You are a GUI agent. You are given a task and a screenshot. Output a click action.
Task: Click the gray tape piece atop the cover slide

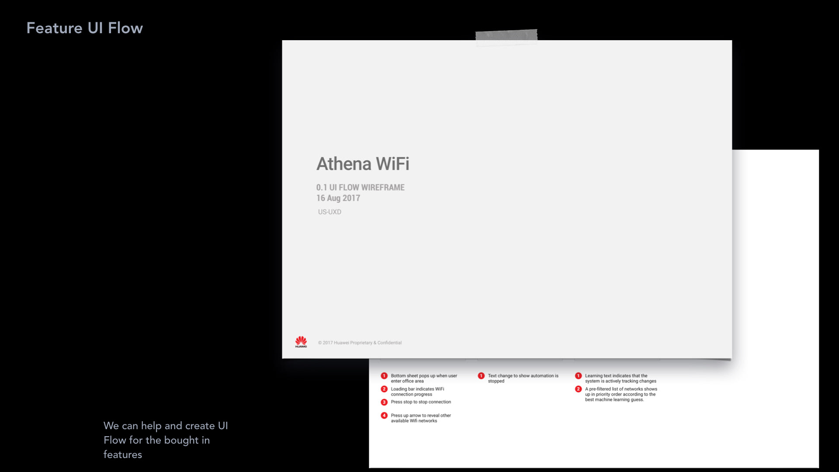[506, 38]
